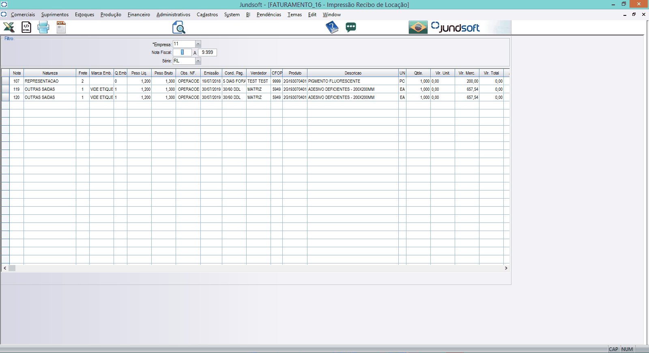
Task: Export the report as HTML file
Action: (26, 27)
